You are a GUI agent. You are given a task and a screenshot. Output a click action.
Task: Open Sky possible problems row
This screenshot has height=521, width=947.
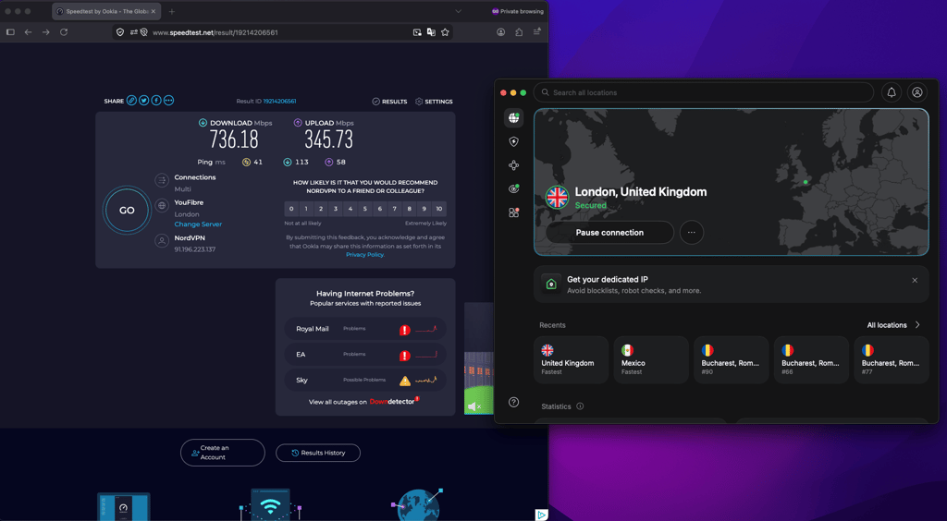point(365,380)
